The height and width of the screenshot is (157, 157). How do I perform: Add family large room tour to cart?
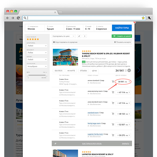tap(113, 124)
